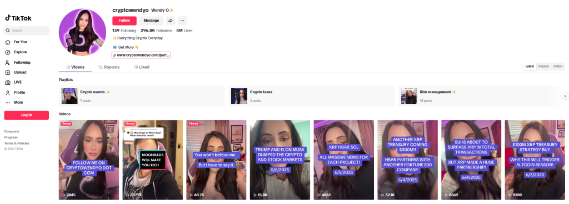This screenshot has width=569, height=204.
Task: Click the share arrow icon beside Message
Action: [x=171, y=21]
